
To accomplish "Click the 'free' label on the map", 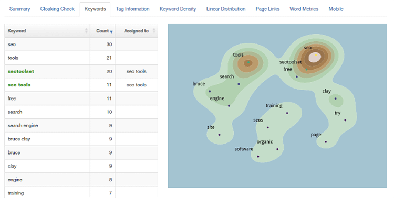I will coord(288,69).
